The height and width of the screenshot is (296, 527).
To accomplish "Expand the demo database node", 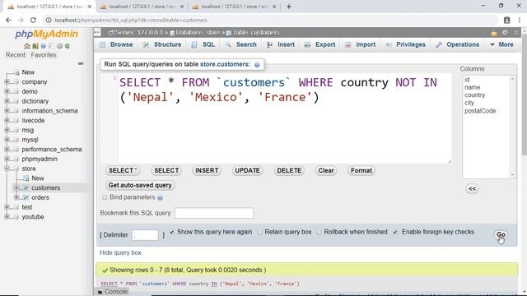I will point(7,91).
